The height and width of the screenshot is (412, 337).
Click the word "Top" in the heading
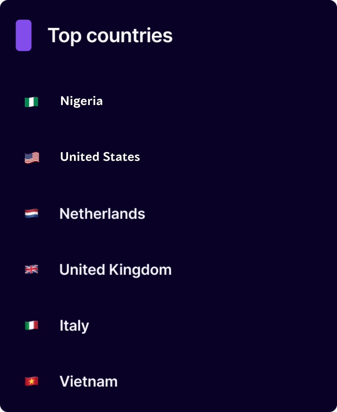point(65,36)
